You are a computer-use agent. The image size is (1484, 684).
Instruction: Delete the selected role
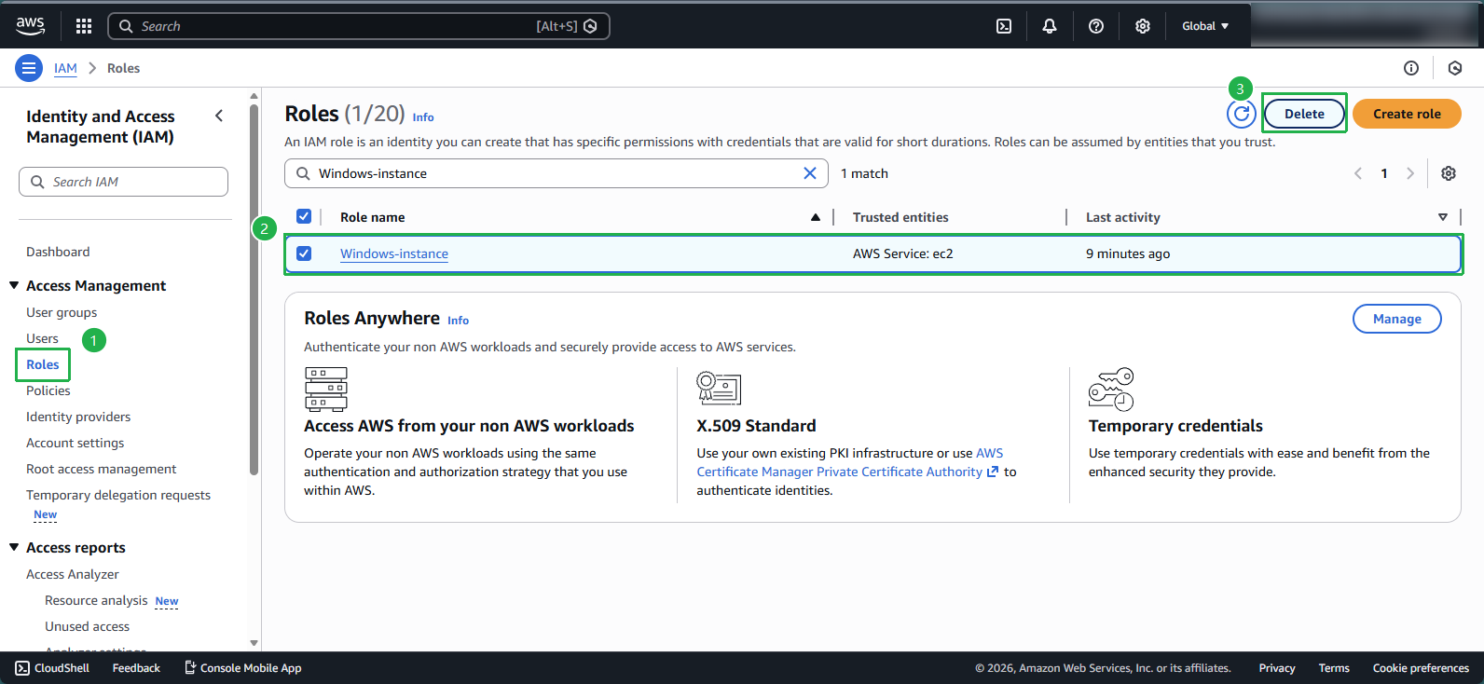tap(1304, 114)
